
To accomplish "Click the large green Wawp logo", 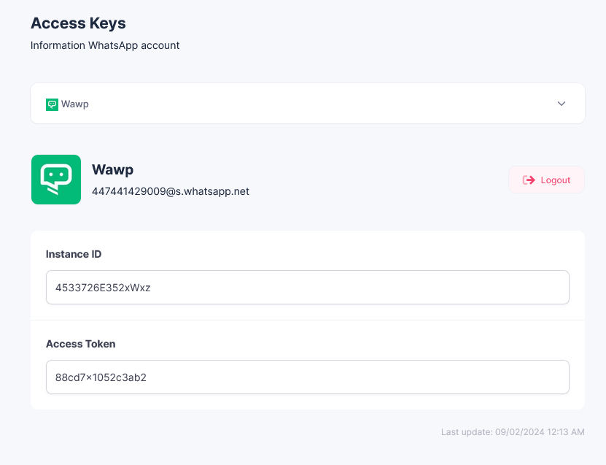I will [56, 180].
